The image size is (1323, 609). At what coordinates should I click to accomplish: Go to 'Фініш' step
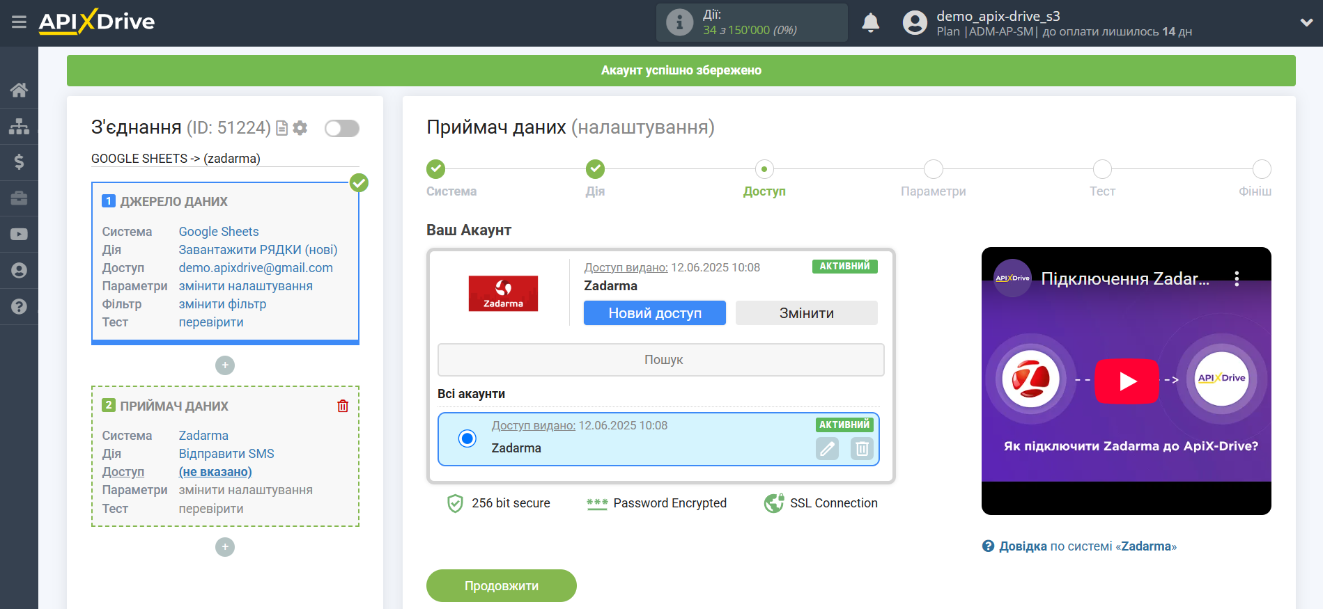tap(1262, 169)
